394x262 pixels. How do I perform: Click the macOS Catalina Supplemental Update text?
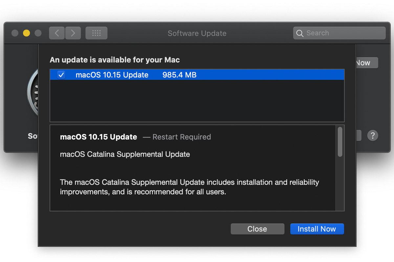(125, 154)
